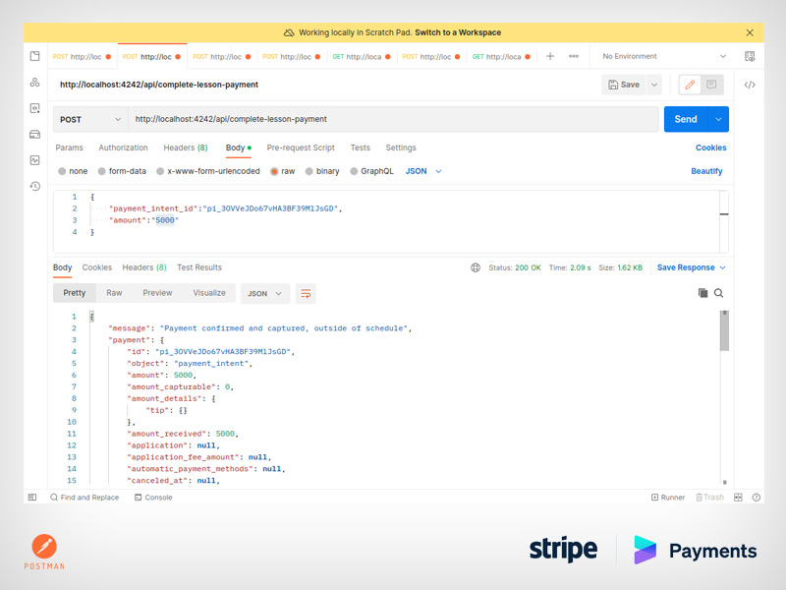Open the Test Results response tab

click(x=199, y=267)
